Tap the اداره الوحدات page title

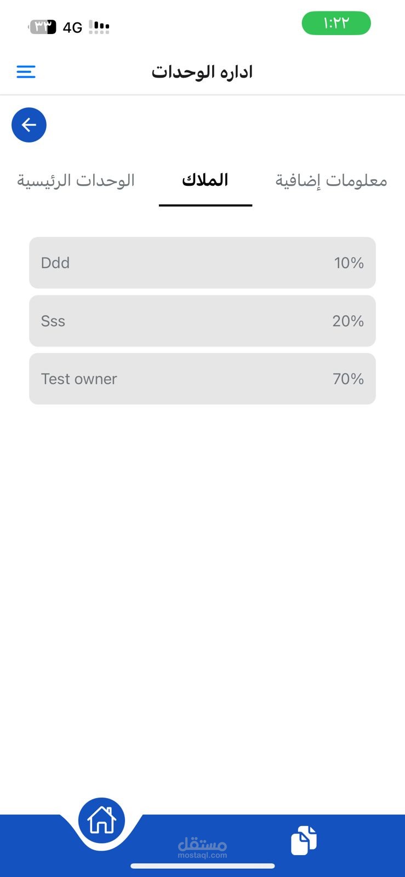click(x=202, y=72)
